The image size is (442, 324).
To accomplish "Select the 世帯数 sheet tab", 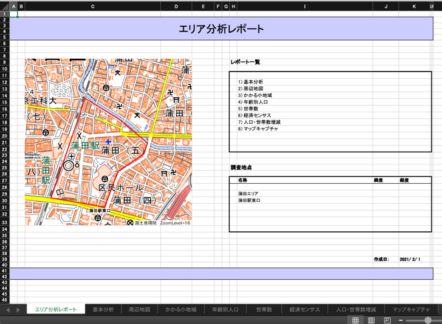I will (x=264, y=309).
